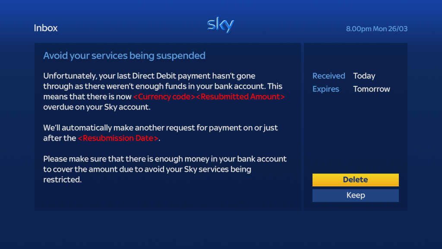The height and width of the screenshot is (249, 442).
Task: Click the 8.00pm Mon 26/03 clock text
Action: click(376, 29)
